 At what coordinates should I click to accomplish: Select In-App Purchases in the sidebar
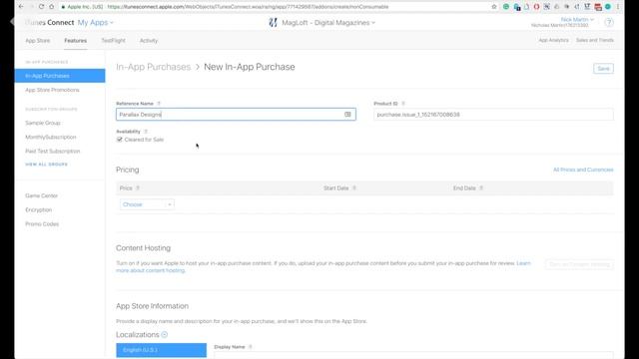pyautogui.click(x=60, y=76)
